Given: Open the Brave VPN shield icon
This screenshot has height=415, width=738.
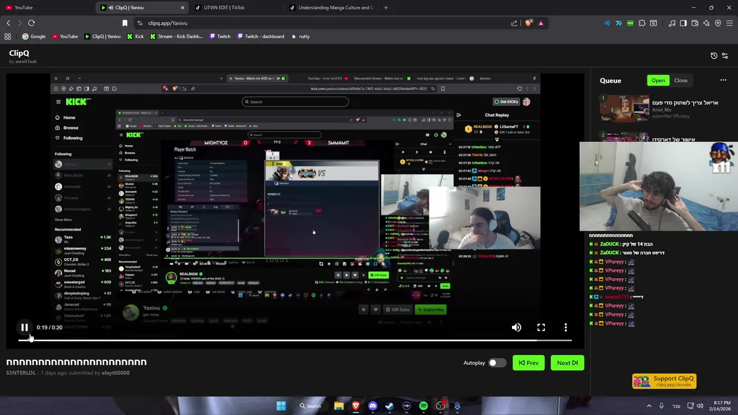Looking at the screenshot, I should [718, 23].
